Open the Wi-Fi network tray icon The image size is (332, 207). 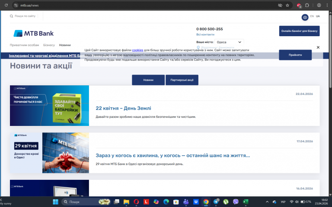point(291,202)
